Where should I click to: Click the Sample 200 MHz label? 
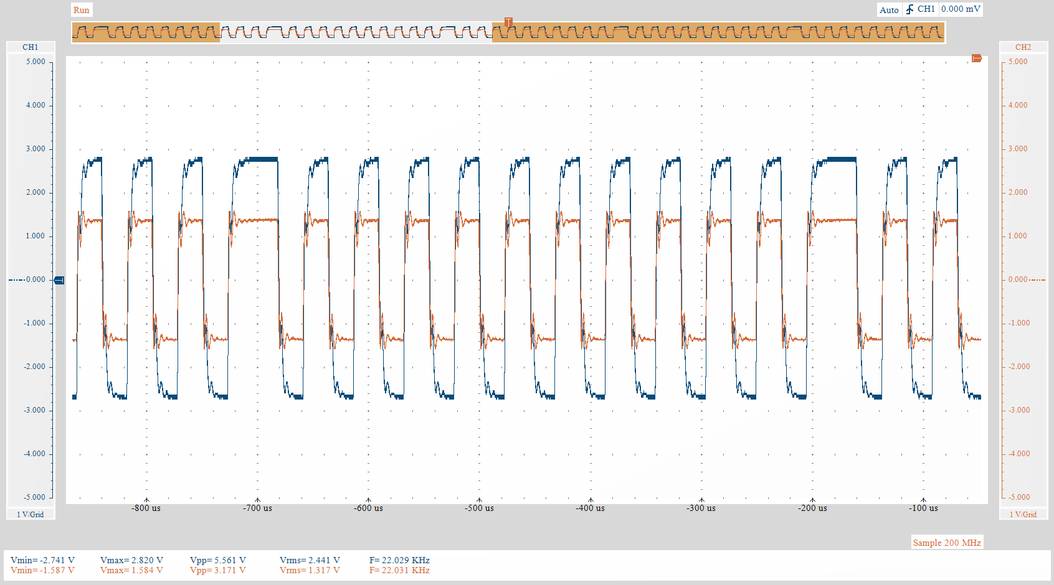pyautogui.click(x=947, y=543)
